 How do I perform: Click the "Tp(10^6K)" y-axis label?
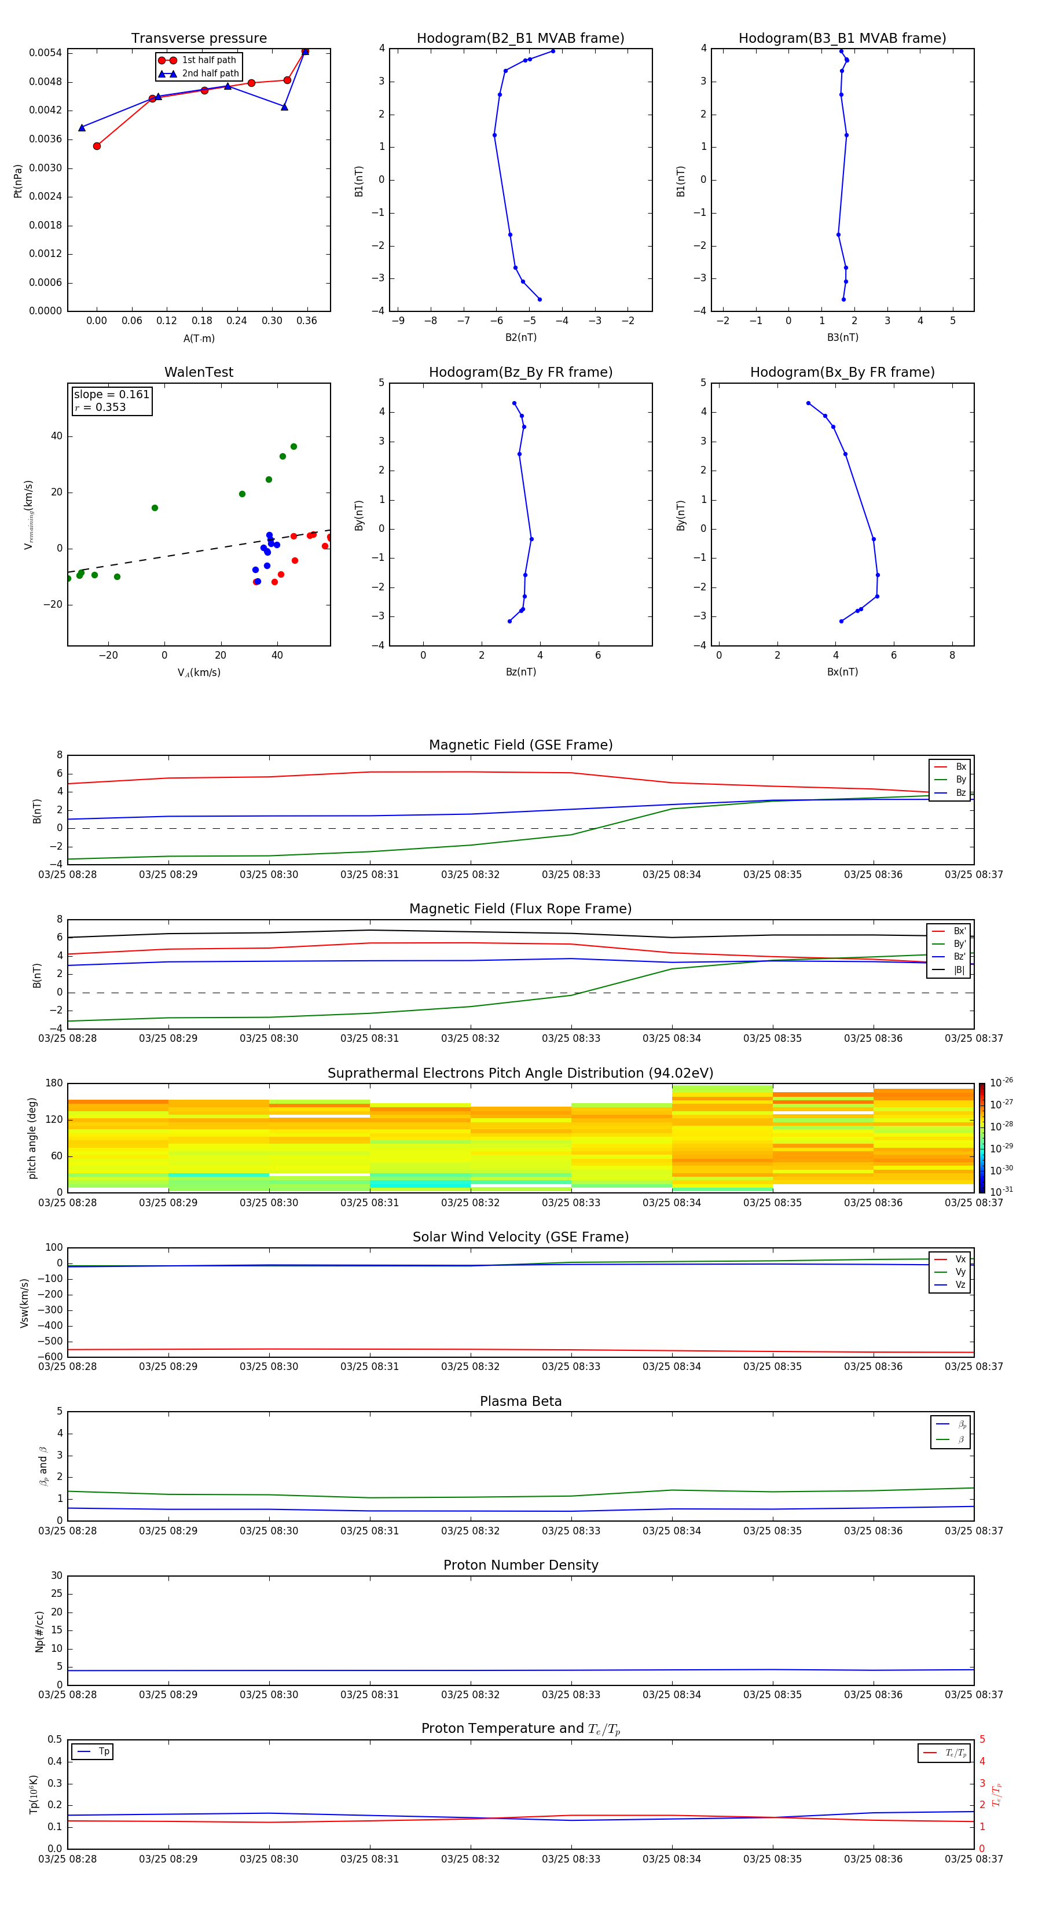[x=34, y=1794]
